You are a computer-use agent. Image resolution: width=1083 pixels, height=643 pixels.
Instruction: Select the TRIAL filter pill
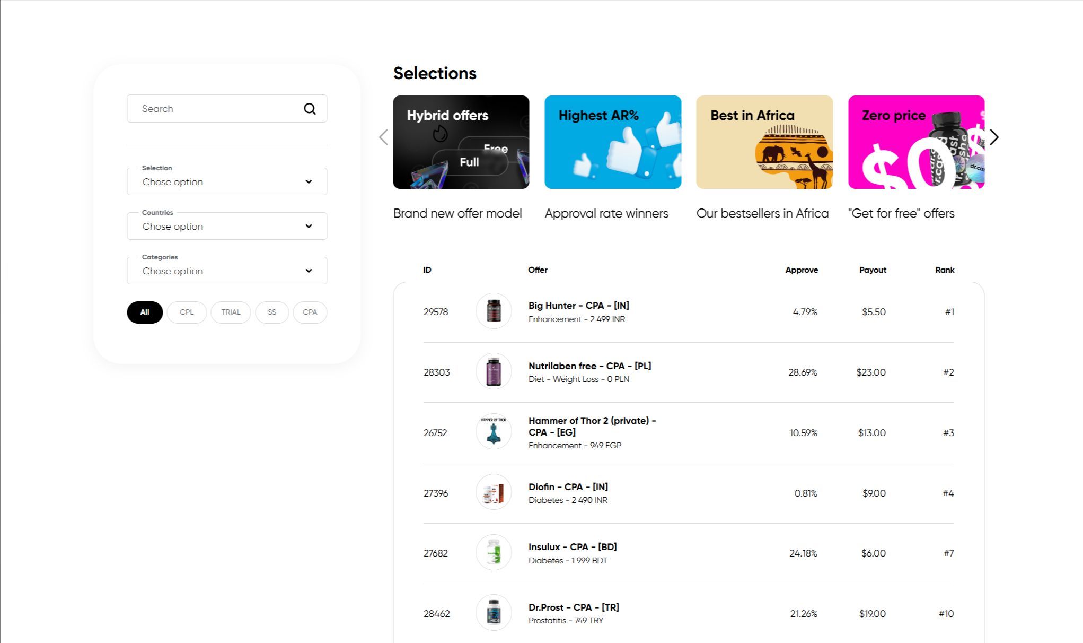click(231, 312)
